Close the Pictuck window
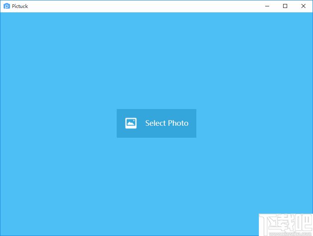This screenshot has height=236, width=313. click(x=303, y=6)
